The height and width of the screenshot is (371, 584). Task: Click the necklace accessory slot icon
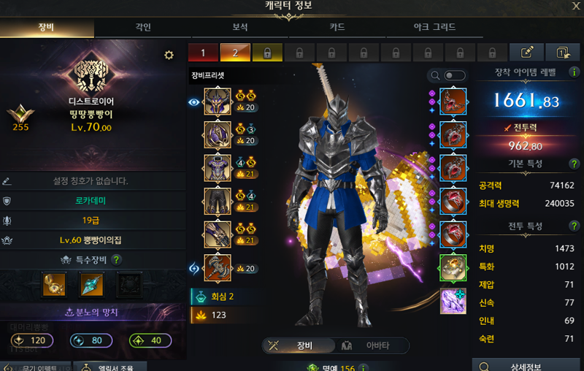pyautogui.click(x=453, y=102)
